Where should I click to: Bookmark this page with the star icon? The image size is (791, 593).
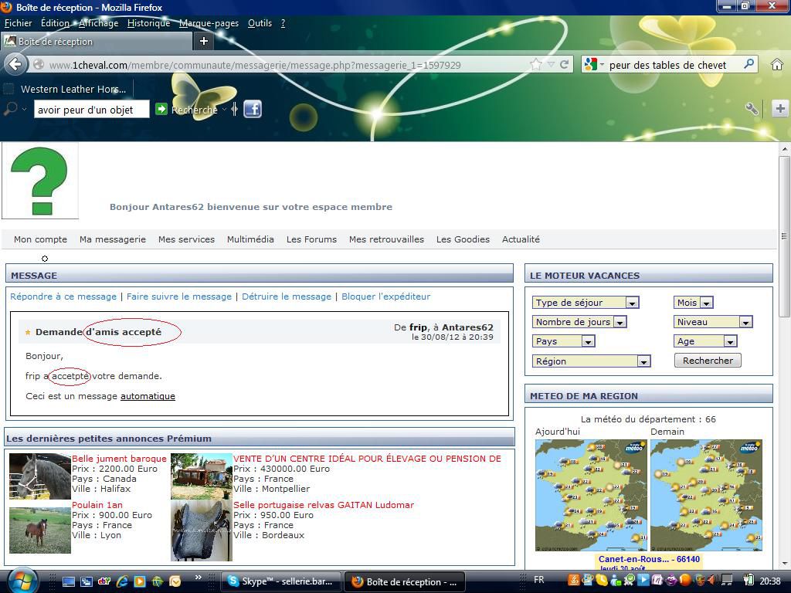click(x=536, y=65)
